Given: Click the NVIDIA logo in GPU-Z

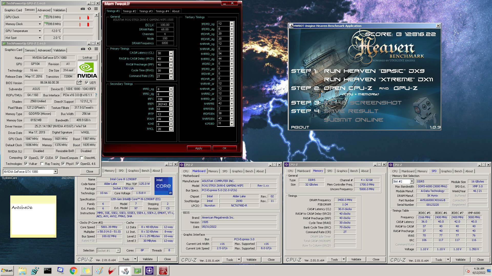Looking at the screenshot, I should click(87, 70).
